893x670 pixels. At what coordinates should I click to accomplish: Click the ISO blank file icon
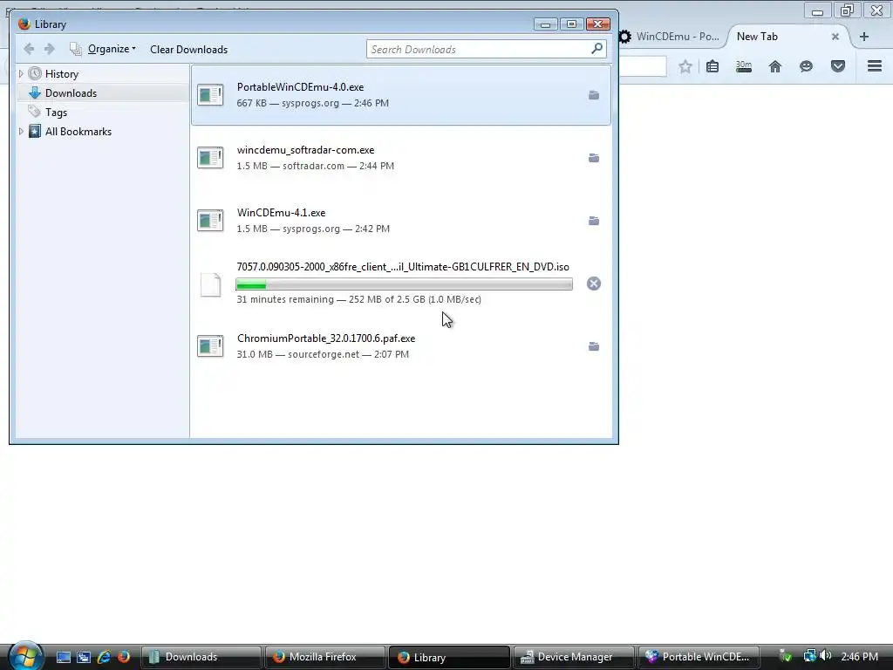[x=210, y=284]
